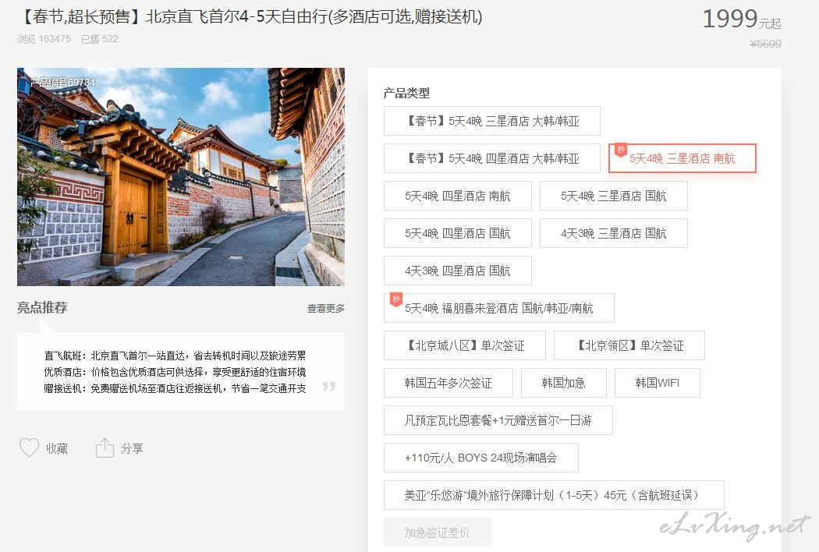This screenshot has width=819, height=552.
Task: Select 美亚乐悠游境外旅行保障计划 45元 option
Action: (x=554, y=495)
